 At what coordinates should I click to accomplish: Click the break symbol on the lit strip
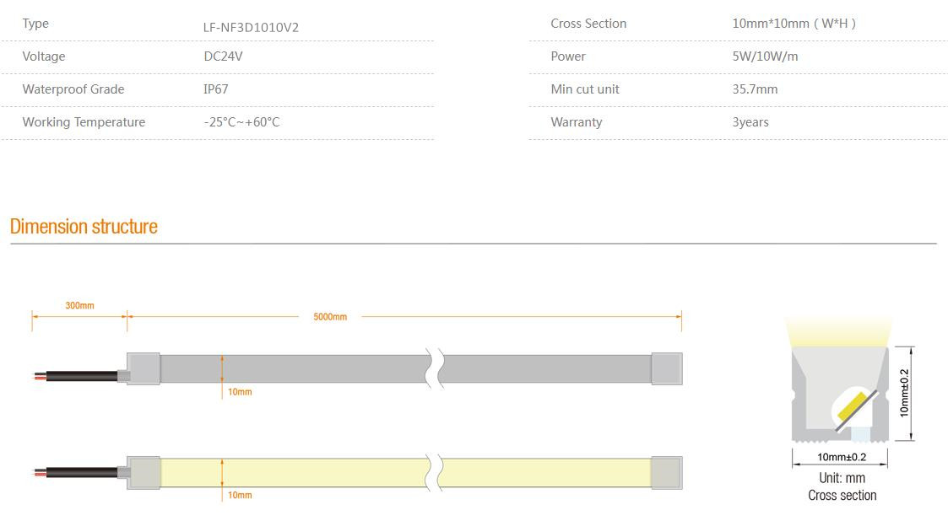(436, 473)
